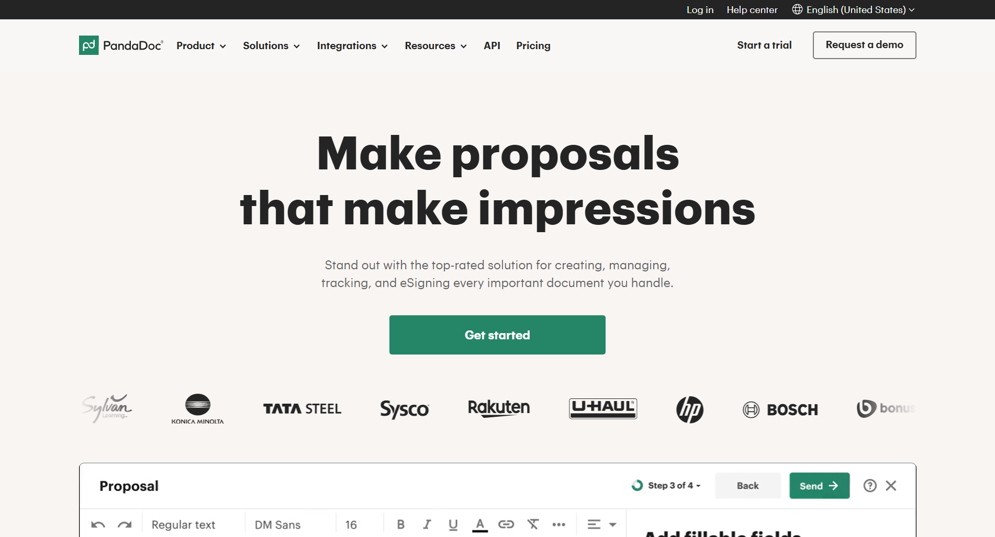995x537 pixels.
Task: Expand the Product dropdown menu
Action: coord(201,45)
